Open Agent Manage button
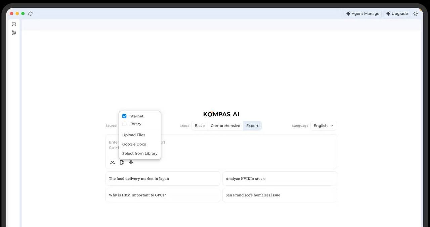Screen dimensions: 430x227 coord(362,14)
